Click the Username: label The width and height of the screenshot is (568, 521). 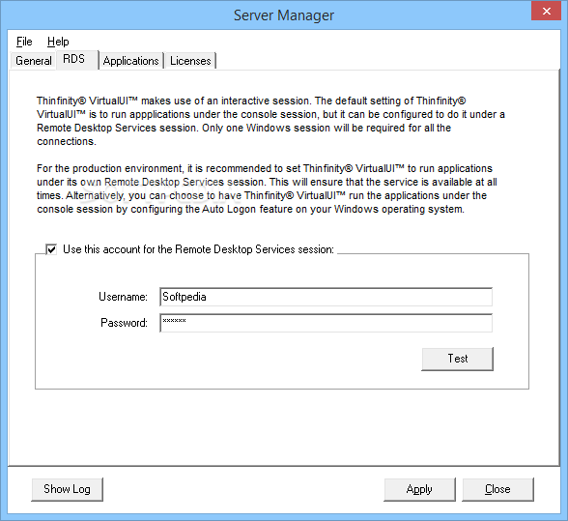124,297
